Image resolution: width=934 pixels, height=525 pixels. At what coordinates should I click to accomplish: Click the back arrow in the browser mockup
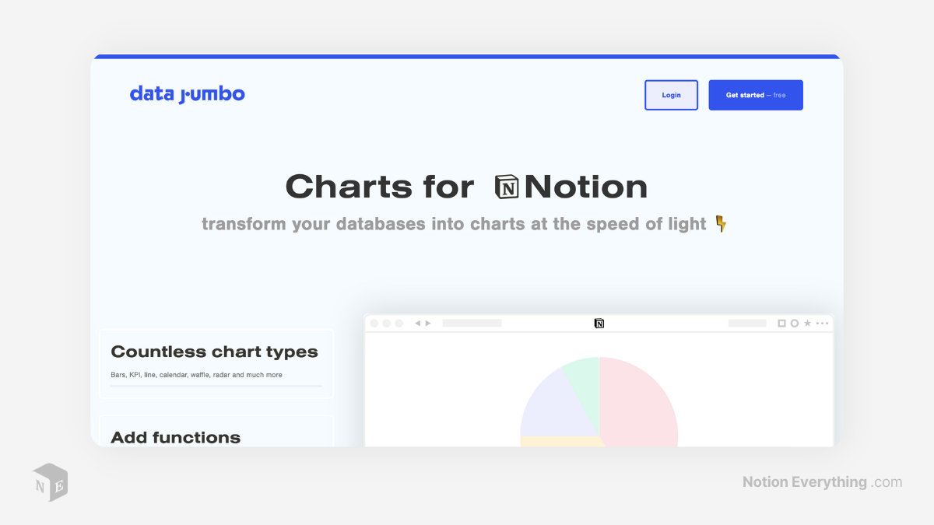[x=417, y=323]
